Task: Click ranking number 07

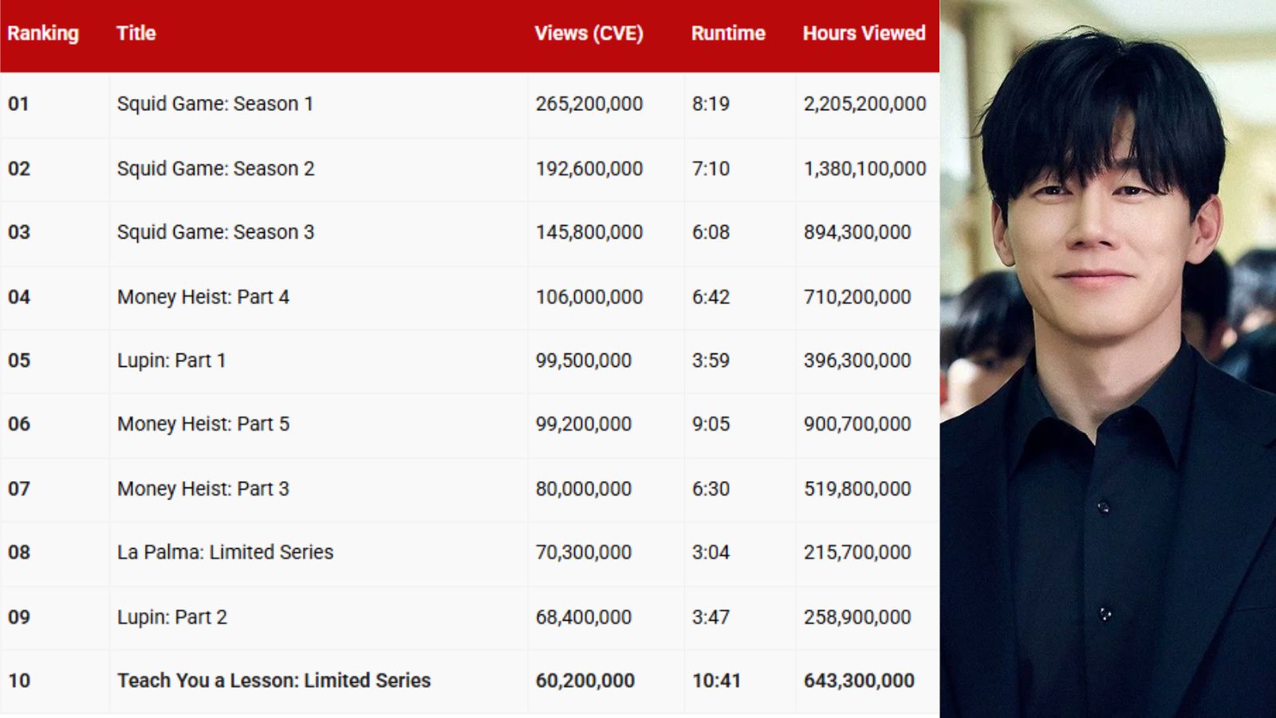Action: (x=19, y=489)
